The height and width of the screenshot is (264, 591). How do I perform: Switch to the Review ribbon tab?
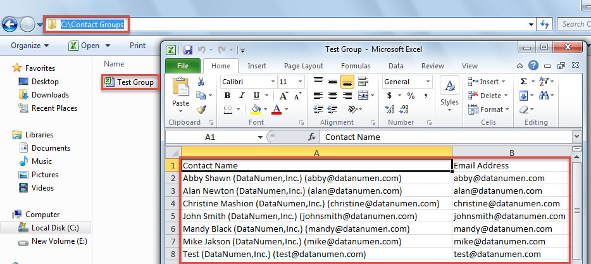coord(433,66)
